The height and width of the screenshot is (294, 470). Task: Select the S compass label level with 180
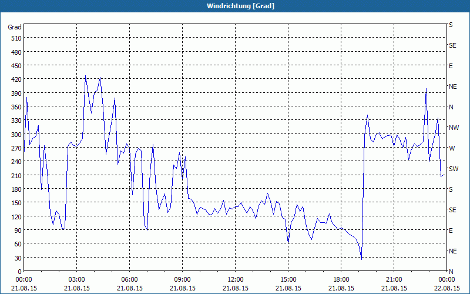[x=451, y=189]
